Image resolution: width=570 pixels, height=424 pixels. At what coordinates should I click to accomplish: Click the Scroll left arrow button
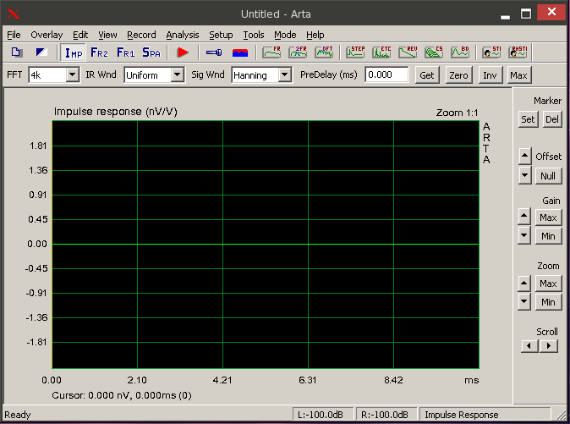[x=529, y=346]
